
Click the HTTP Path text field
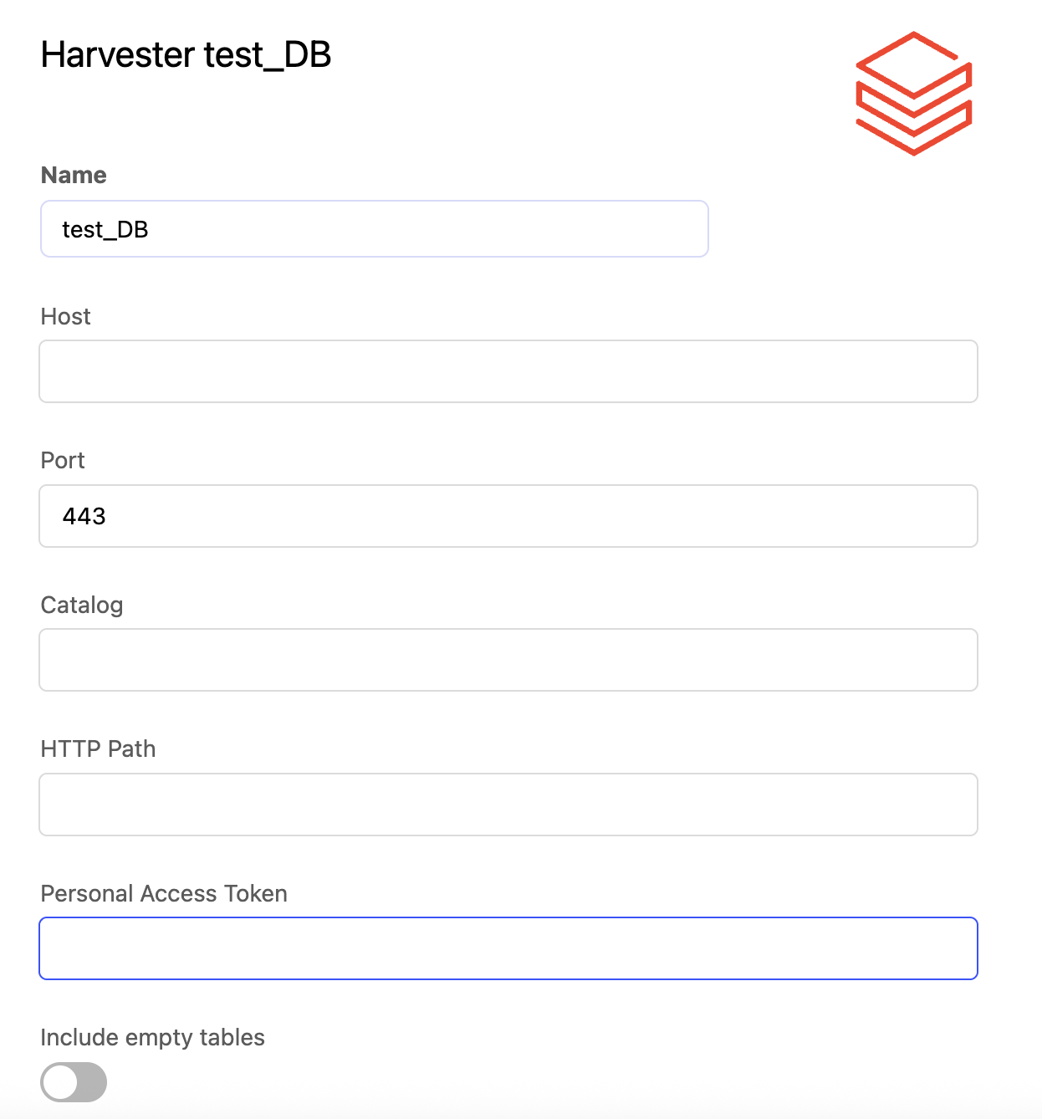[x=508, y=805]
